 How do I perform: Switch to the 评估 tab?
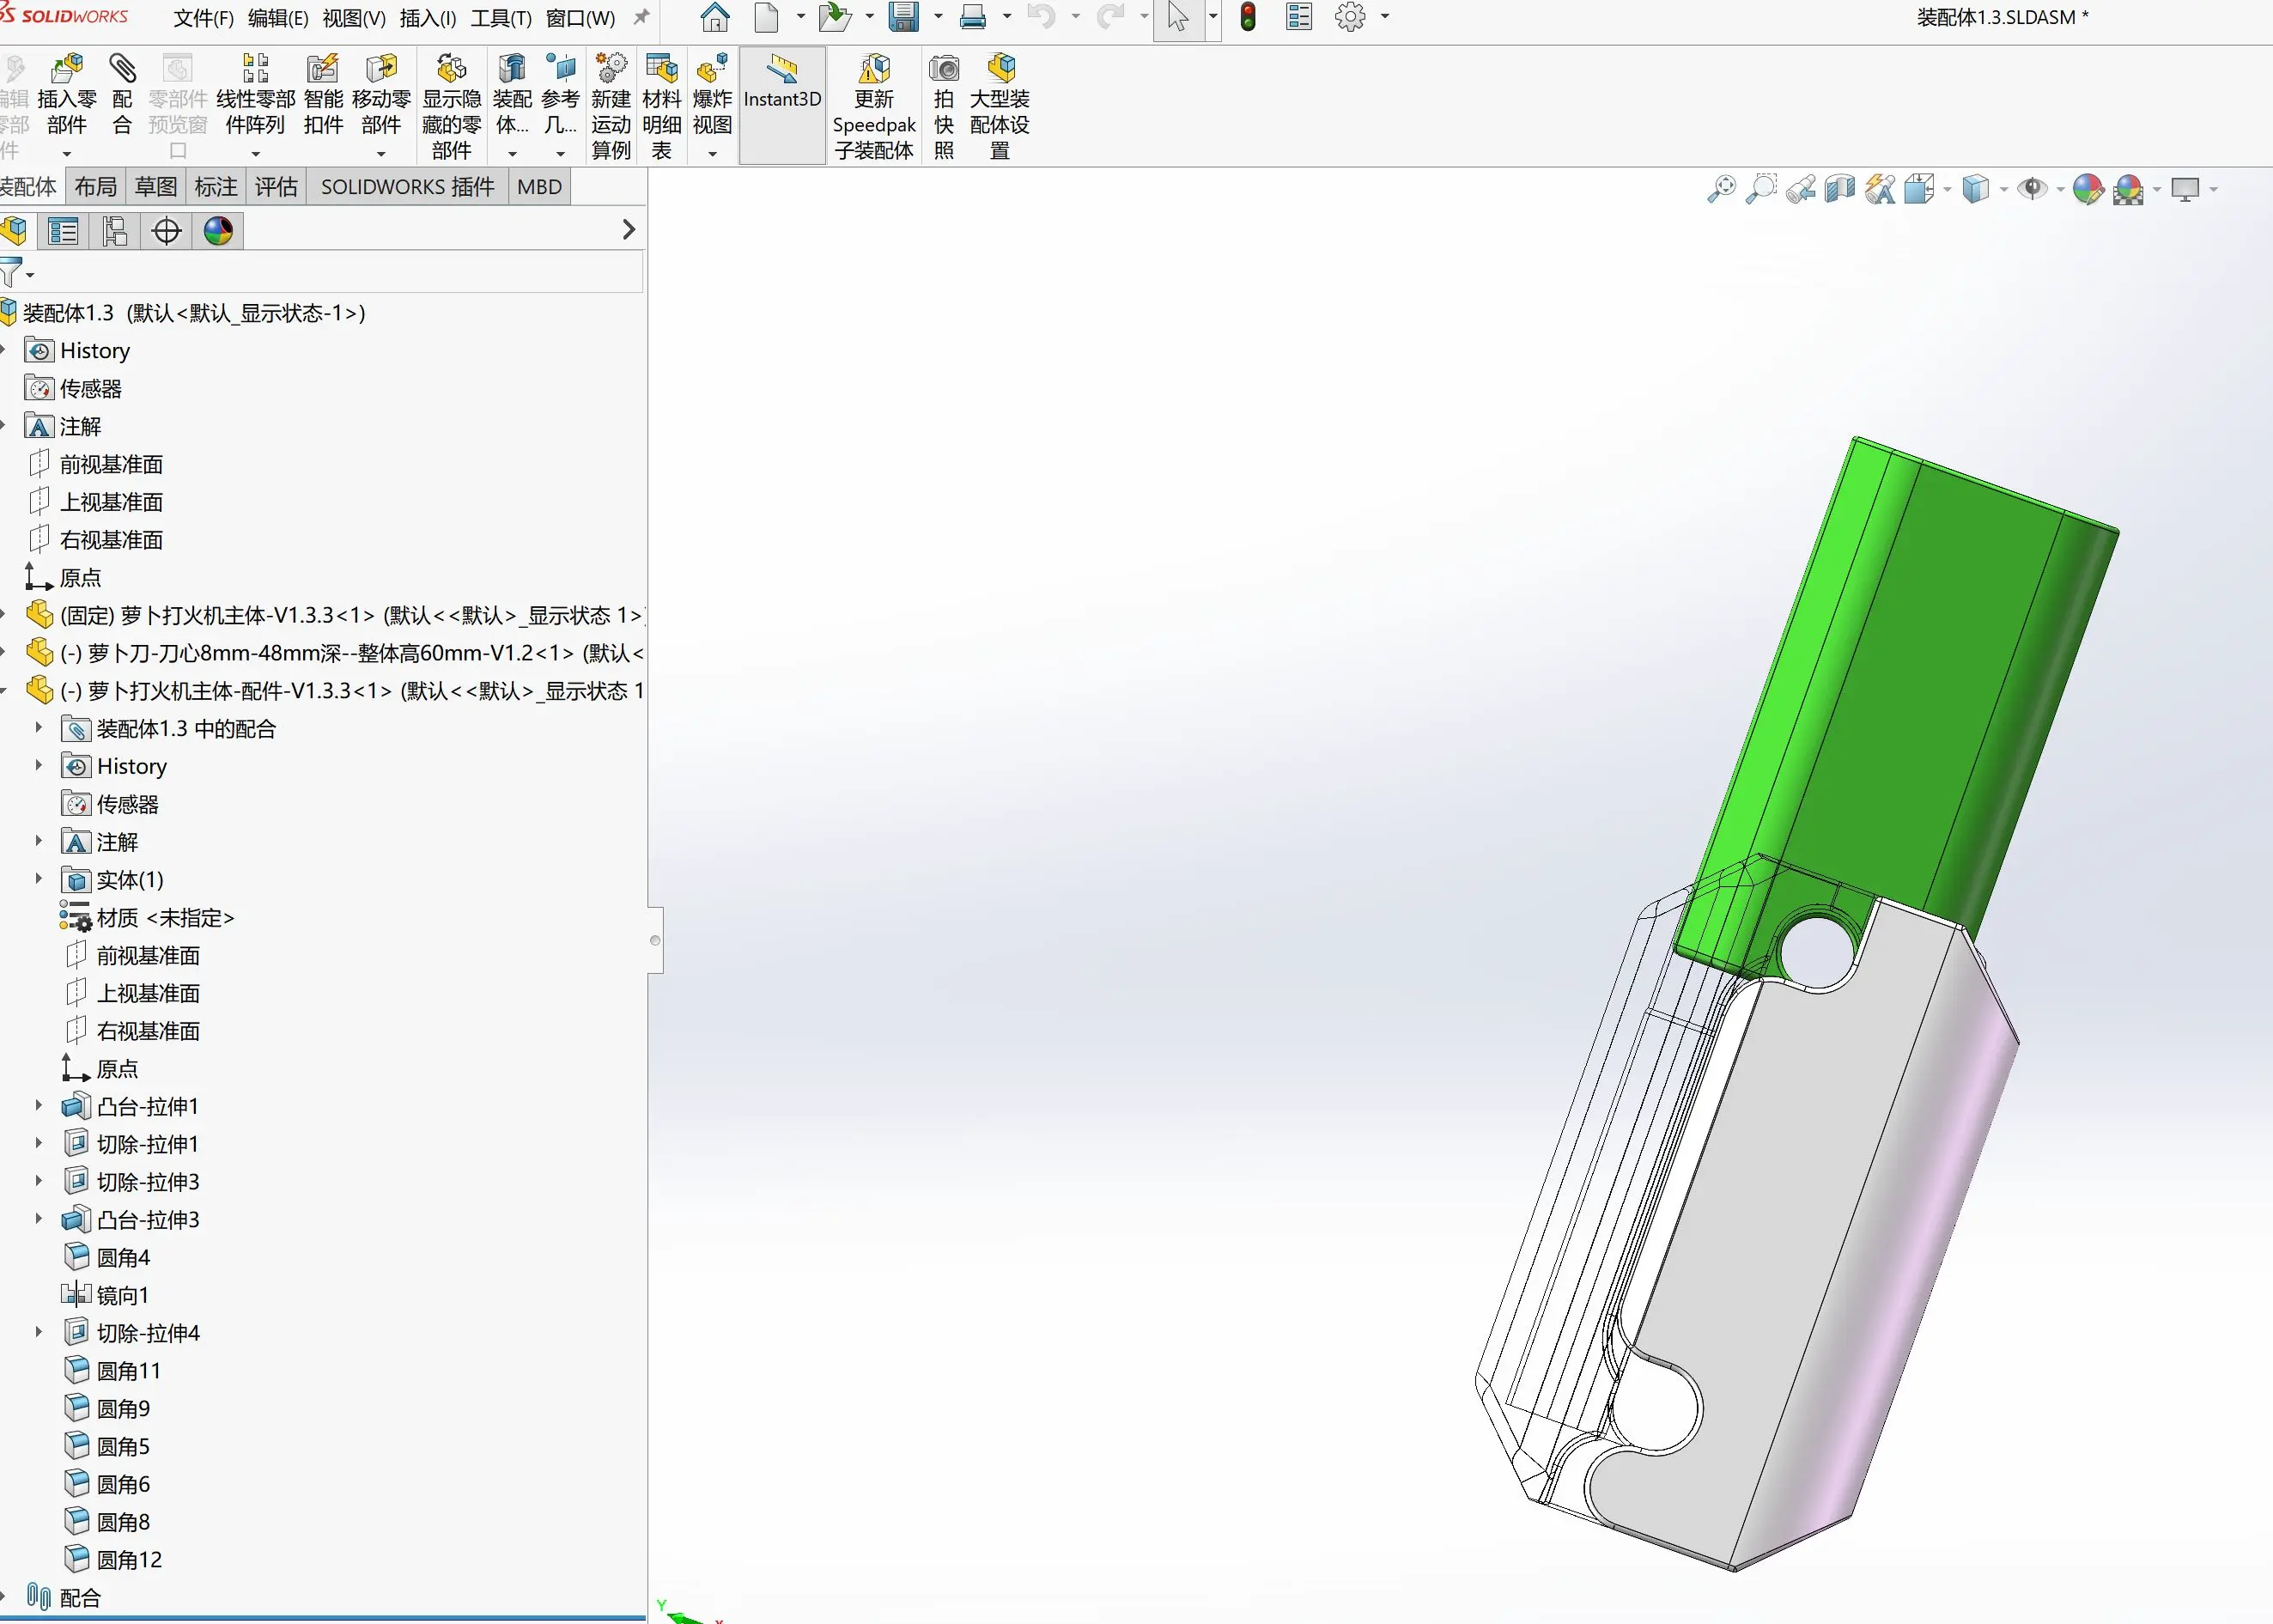point(276,187)
